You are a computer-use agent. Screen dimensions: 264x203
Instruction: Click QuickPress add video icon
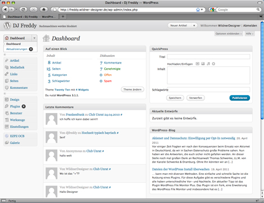click(x=203, y=64)
